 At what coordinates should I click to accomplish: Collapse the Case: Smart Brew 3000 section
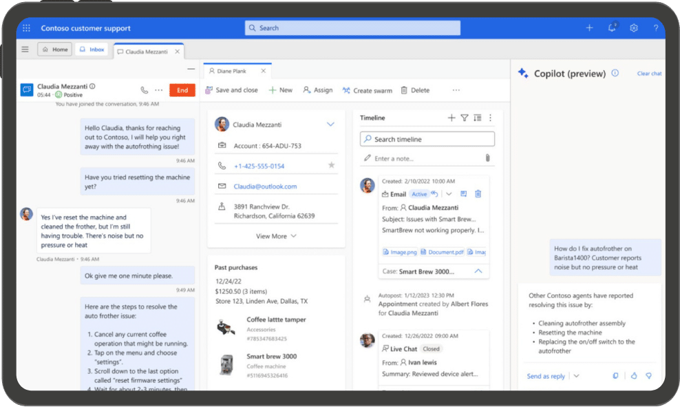(478, 271)
